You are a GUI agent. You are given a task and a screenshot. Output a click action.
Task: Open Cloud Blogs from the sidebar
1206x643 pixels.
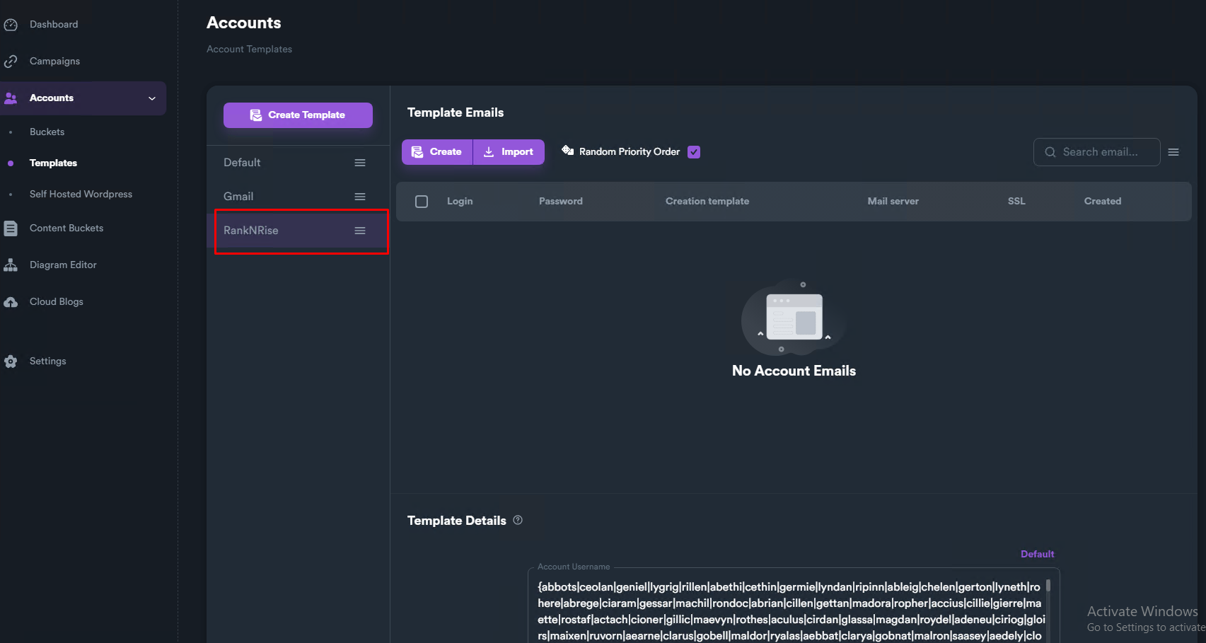tap(57, 301)
